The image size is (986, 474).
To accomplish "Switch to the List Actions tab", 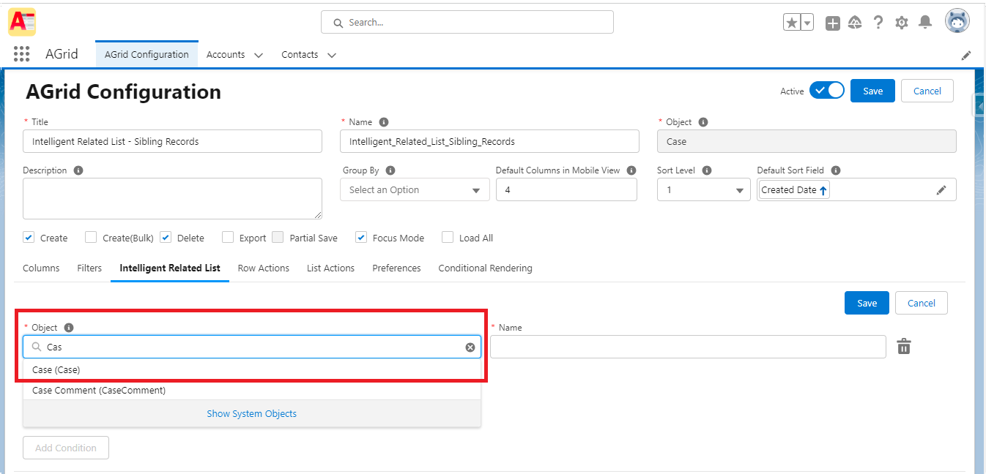I will [x=330, y=268].
